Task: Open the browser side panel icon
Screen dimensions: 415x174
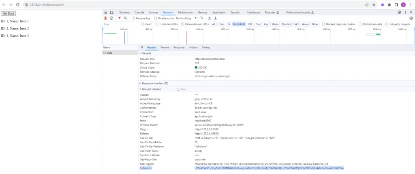Action: click(x=396, y=5)
